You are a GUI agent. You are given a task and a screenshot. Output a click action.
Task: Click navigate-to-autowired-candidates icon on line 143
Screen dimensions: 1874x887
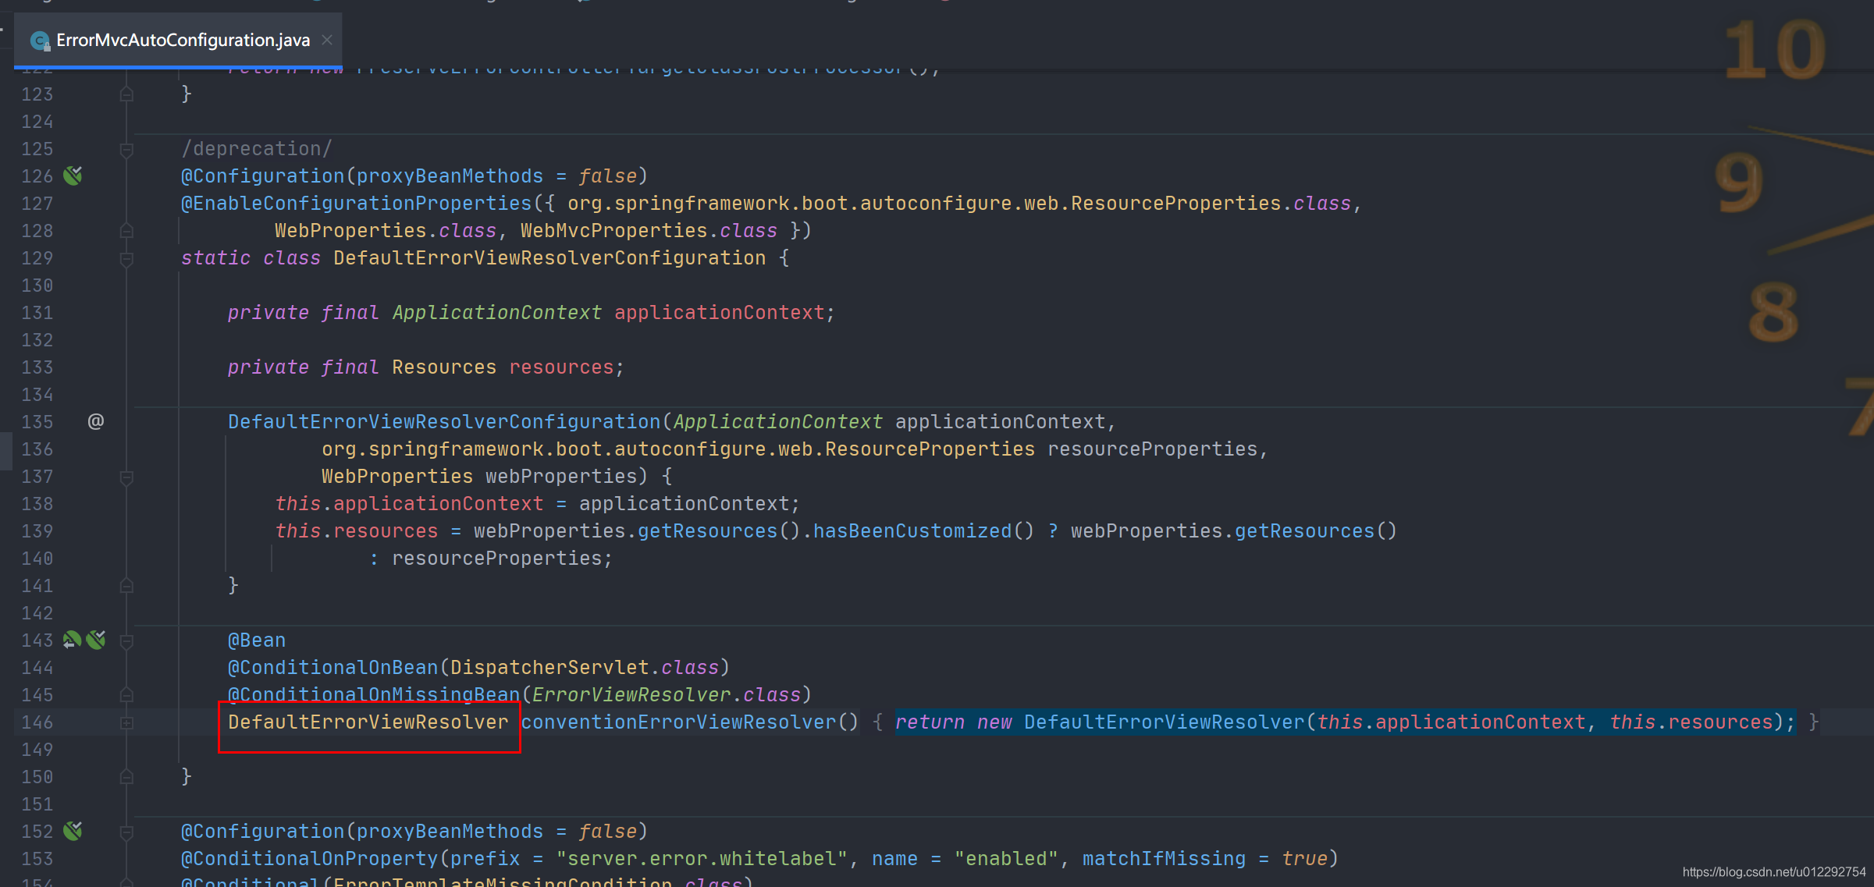(72, 640)
